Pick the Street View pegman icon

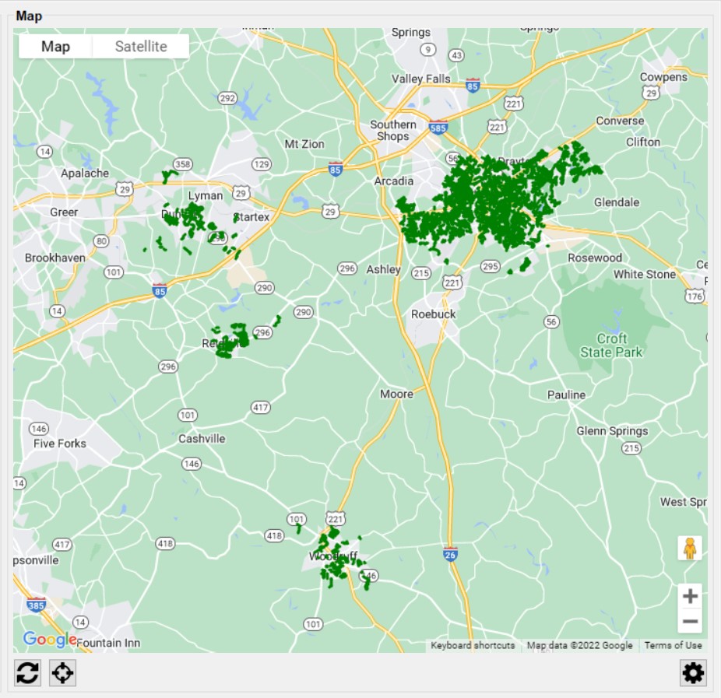click(x=690, y=548)
